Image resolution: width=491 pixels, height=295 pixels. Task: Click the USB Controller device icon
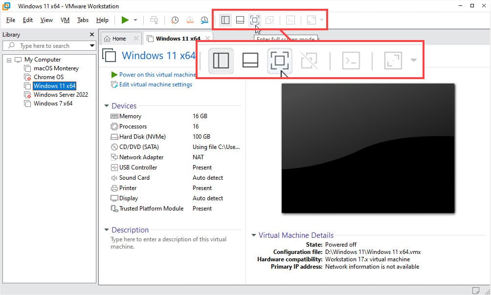[114, 168]
